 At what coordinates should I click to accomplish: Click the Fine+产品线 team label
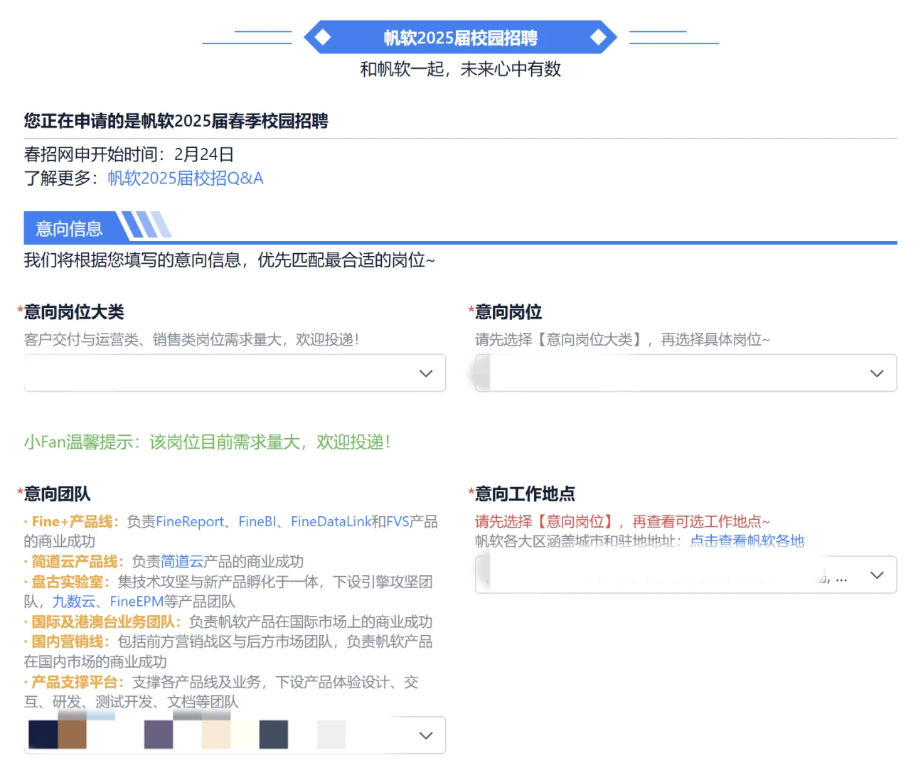[x=72, y=522]
